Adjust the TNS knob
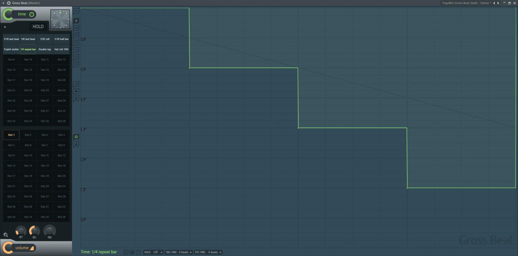The image size is (518, 256). [x=50, y=231]
